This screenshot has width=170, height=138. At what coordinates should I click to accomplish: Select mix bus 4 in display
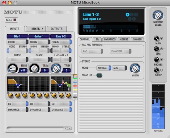pyautogui.click(x=130, y=19)
